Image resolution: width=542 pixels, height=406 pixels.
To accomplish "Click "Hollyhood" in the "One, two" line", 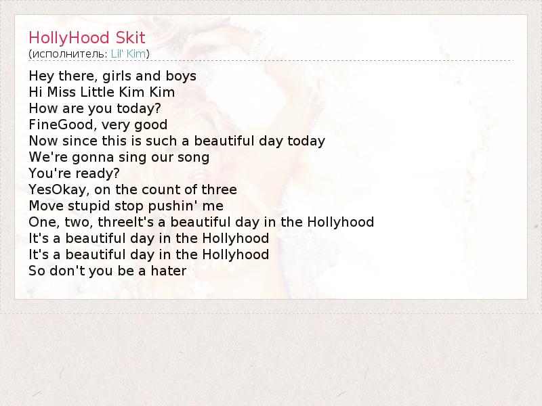I will coord(340,222).
